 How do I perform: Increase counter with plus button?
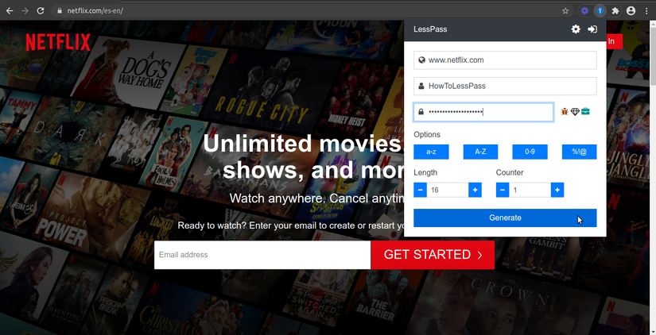pyautogui.click(x=557, y=190)
